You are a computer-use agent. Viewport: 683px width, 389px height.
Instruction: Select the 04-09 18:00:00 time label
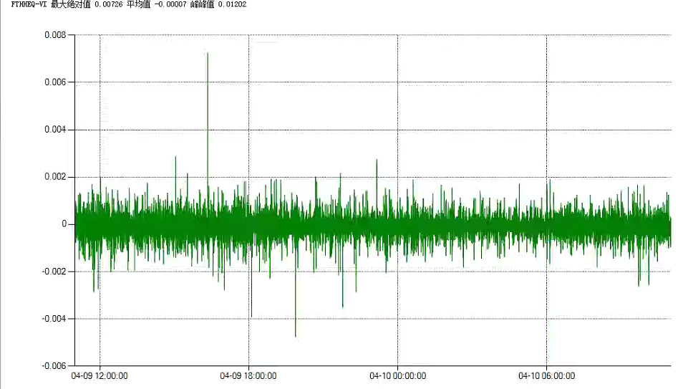click(248, 375)
